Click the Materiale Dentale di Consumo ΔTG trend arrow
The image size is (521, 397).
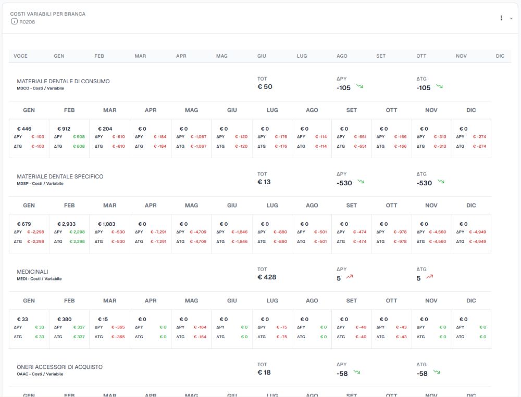[439, 86]
